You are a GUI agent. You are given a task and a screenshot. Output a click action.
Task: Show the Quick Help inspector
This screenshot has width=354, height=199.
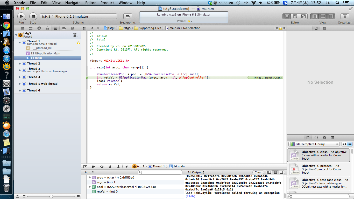click(324, 28)
